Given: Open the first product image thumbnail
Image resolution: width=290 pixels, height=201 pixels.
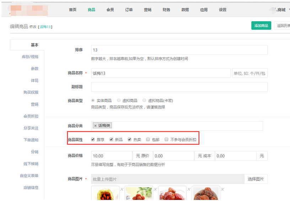Looking at the screenshot, I should [x=105, y=194].
